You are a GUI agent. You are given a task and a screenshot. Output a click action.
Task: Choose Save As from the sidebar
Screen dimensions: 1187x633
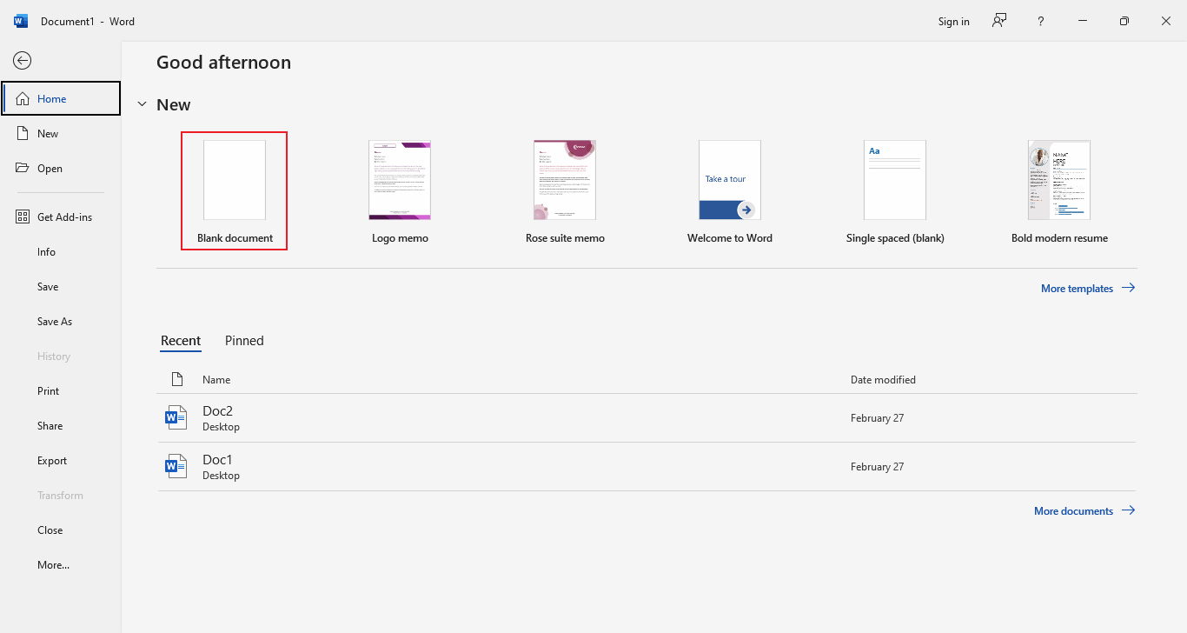click(54, 321)
